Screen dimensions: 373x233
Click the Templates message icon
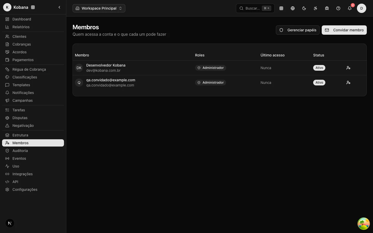click(7, 85)
